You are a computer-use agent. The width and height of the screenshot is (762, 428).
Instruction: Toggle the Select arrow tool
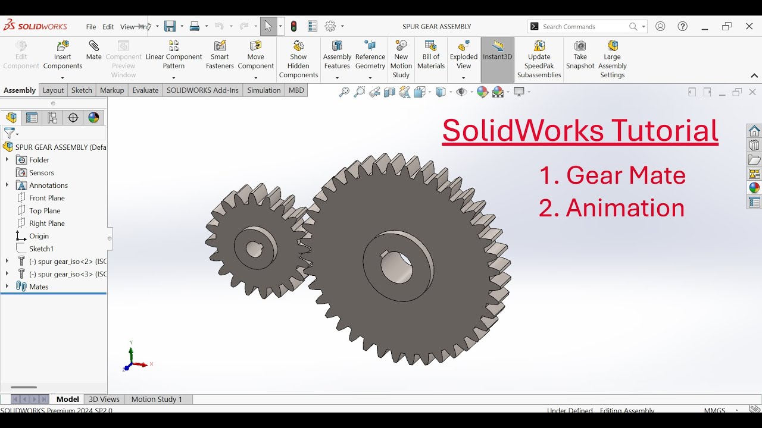(268, 26)
